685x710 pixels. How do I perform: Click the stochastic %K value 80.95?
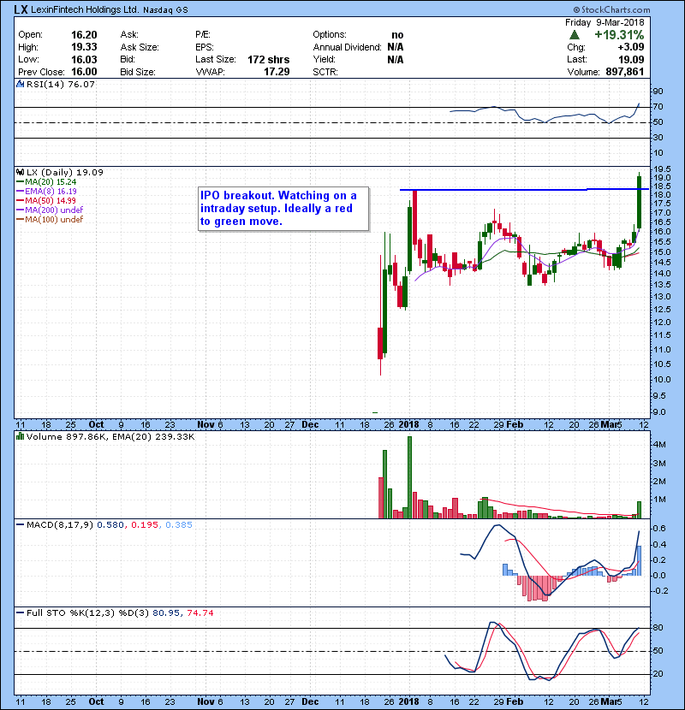point(166,613)
